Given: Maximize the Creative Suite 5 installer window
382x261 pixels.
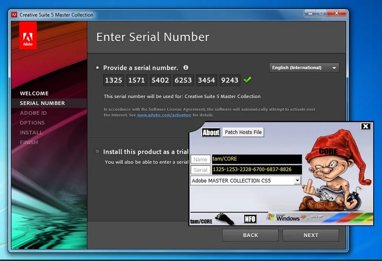Looking at the screenshot, I should (x=322, y=14).
